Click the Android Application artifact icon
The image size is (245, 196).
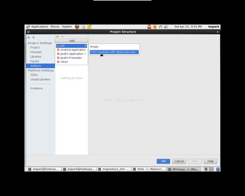pos(58,50)
